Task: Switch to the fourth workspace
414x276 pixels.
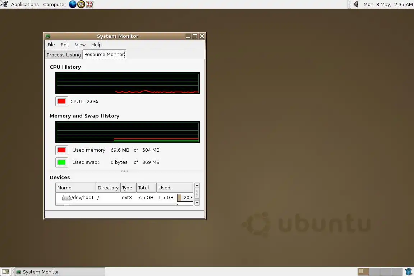Action: coord(397,272)
